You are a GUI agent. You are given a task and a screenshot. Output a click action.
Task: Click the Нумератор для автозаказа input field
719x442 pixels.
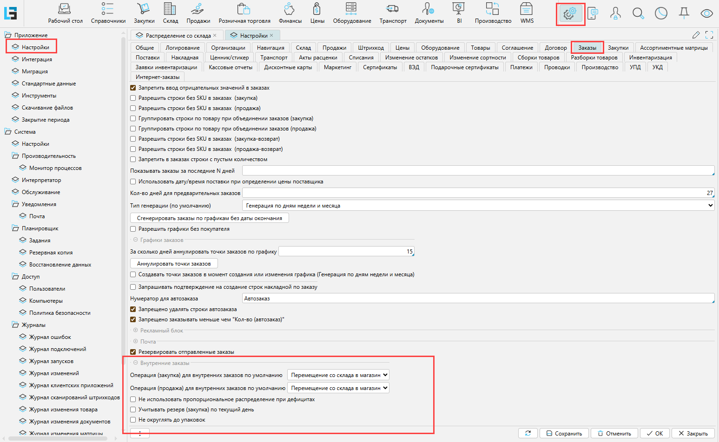tap(478, 299)
